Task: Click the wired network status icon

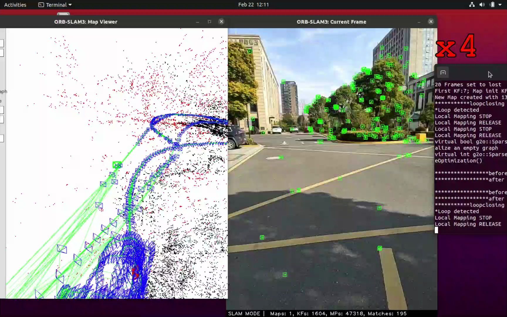Action: tap(472, 5)
